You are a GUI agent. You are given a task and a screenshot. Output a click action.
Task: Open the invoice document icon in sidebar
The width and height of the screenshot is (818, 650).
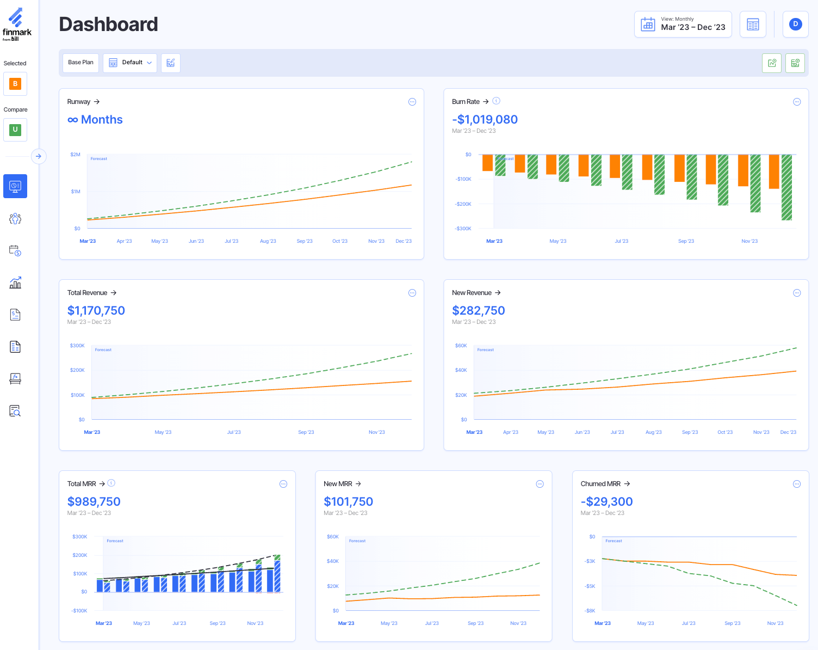[15, 314]
